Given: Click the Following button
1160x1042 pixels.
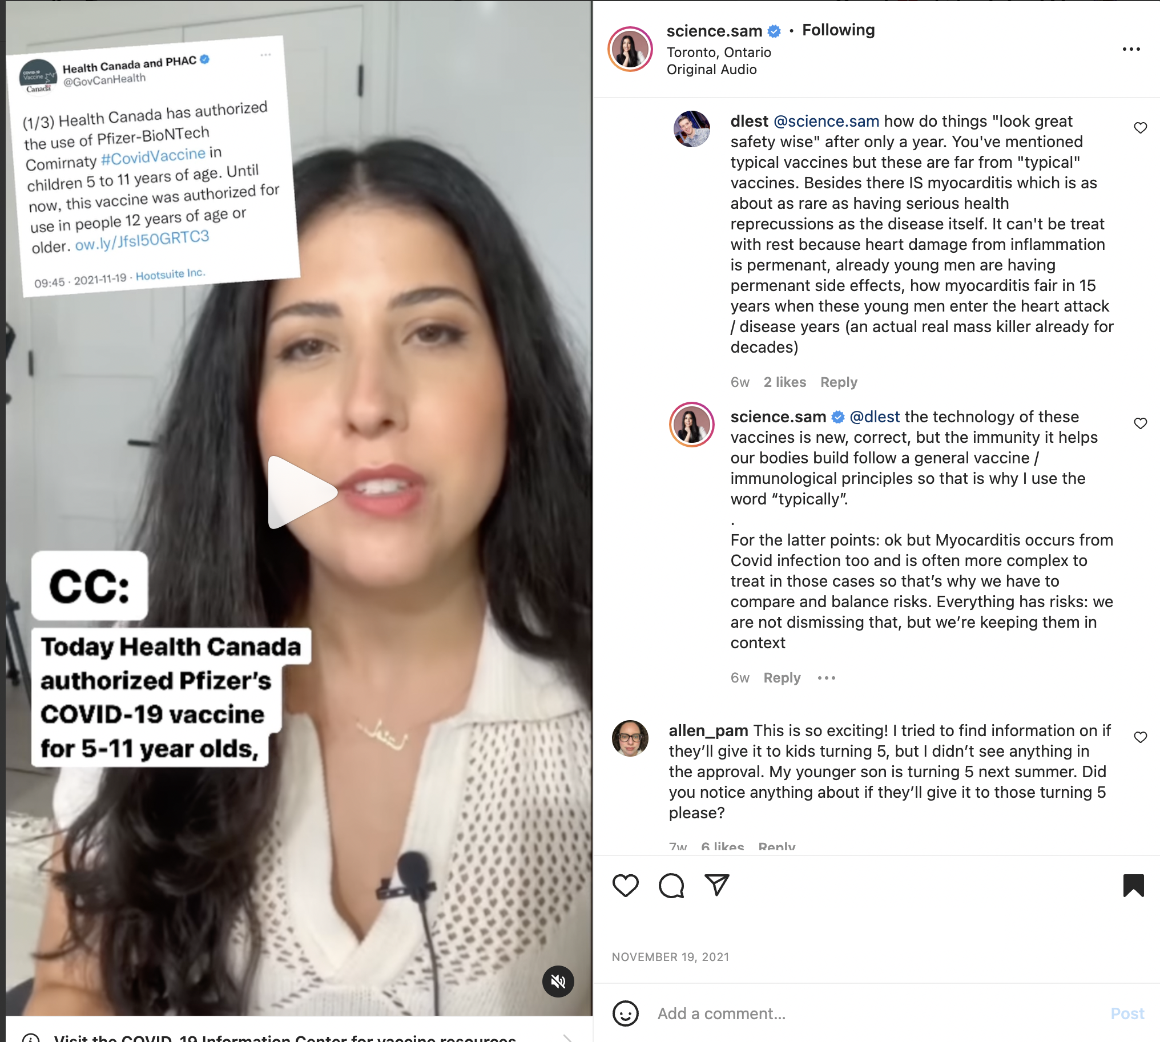Looking at the screenshot, I should click(x=838, y=30).
